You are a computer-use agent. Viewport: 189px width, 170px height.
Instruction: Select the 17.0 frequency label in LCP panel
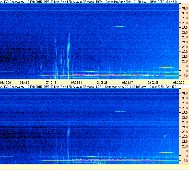pos(185,161)
